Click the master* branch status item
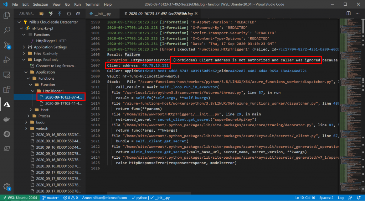The width and height of the screenshot is (365, 201). point(51,198)
